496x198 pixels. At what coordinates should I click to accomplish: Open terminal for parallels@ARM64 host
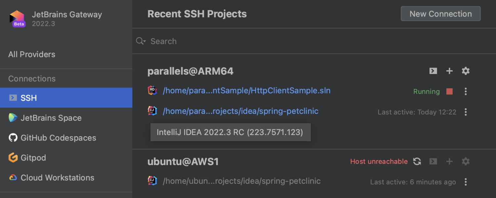[x=433, y=71]
